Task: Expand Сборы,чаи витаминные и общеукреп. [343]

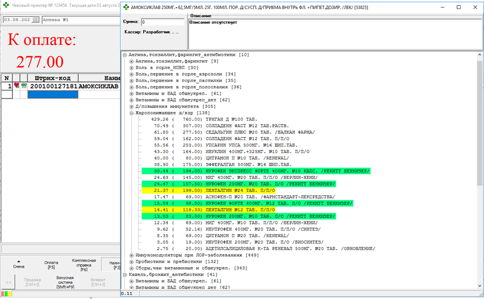Action: point(131,268)
